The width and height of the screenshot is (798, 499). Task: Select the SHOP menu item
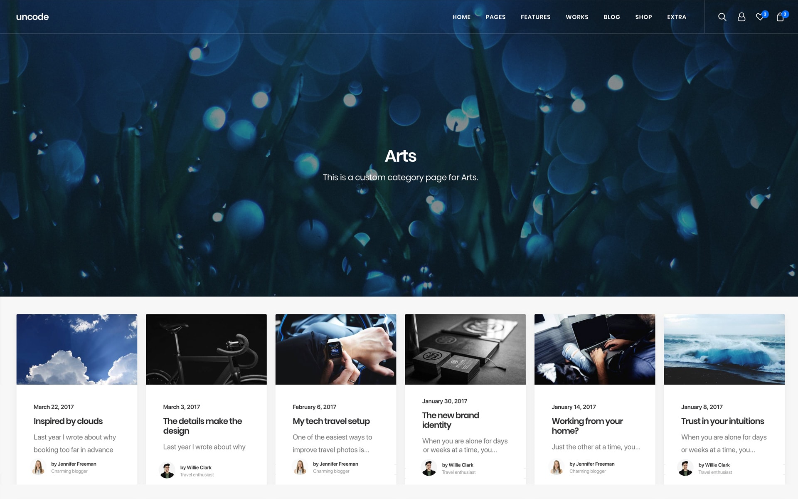[643, 17]
